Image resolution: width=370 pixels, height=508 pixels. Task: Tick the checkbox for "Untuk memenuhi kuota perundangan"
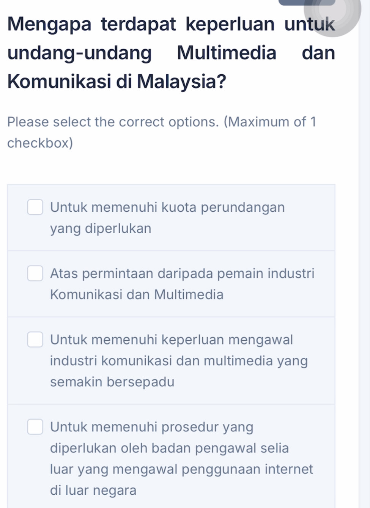(x=35, y=207)
